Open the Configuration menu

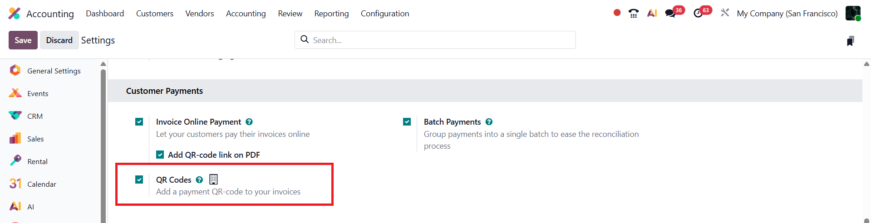click(385, 14)
